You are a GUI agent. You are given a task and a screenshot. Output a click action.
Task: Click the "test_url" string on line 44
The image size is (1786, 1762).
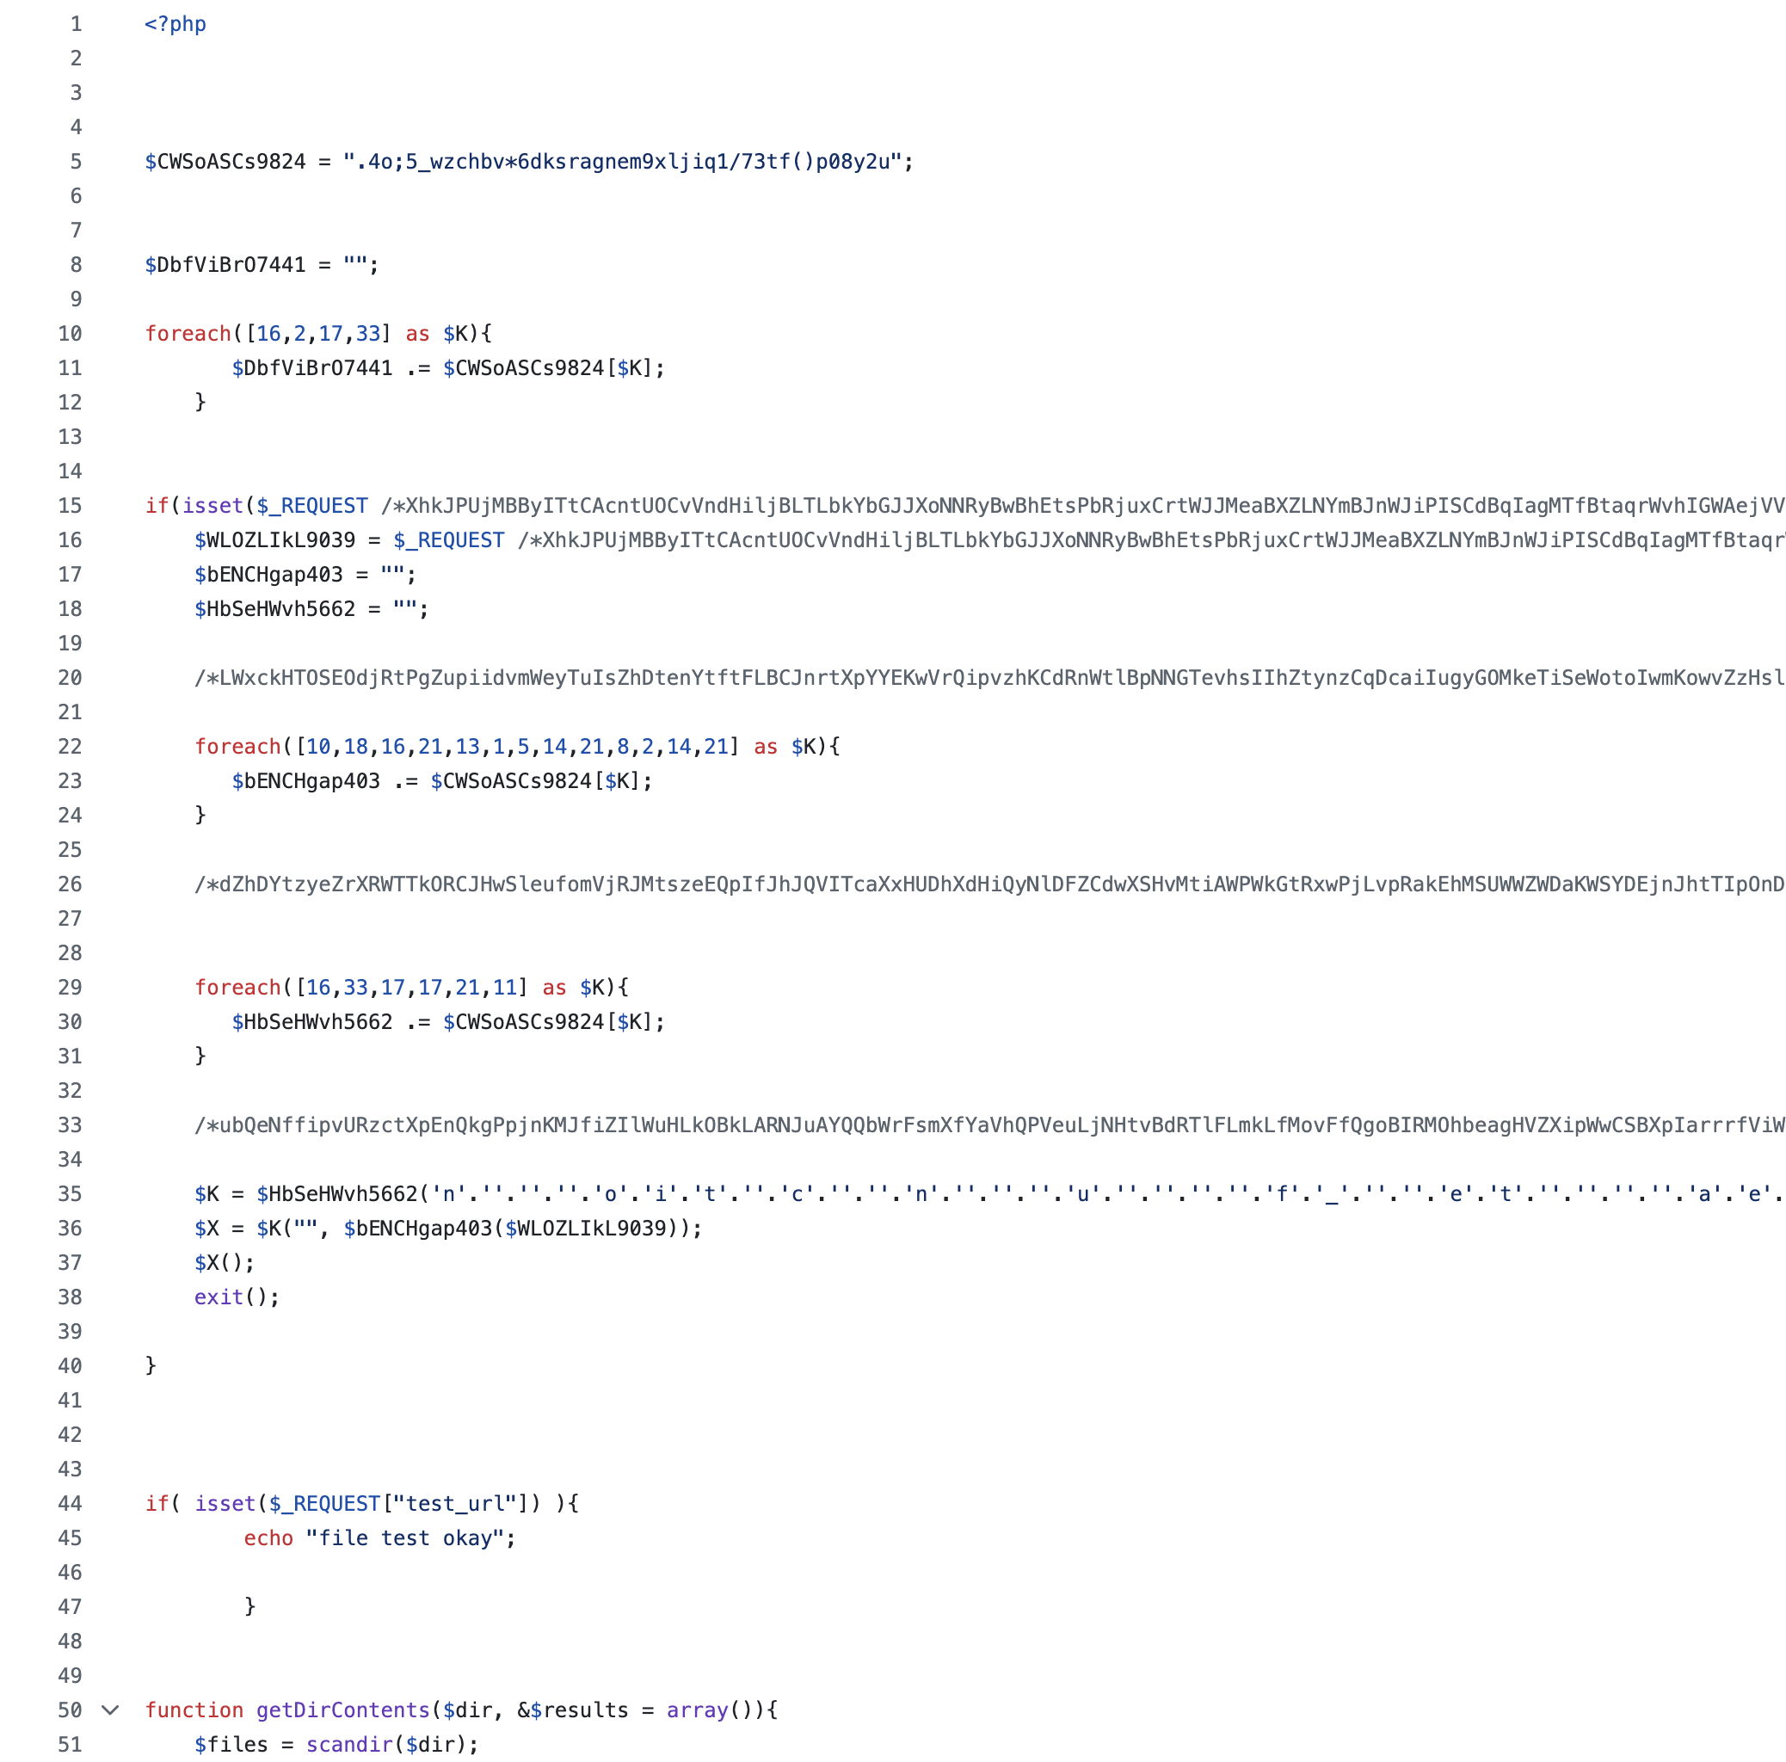point(455,1503)
